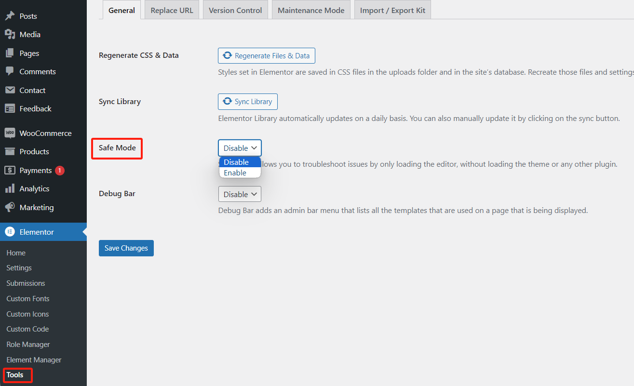Click the Comments speech bubble icon
This screenshot has height=386, width=634.
(x=11, y=71)
